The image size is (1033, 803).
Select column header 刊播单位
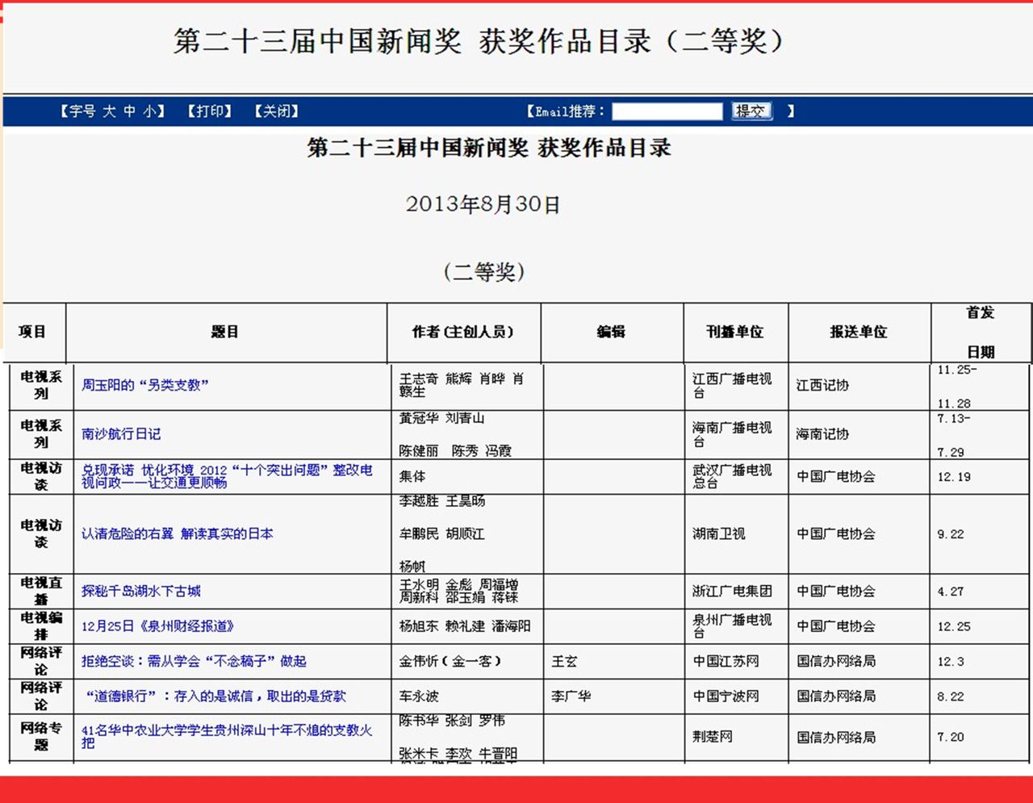coord(735,332)
